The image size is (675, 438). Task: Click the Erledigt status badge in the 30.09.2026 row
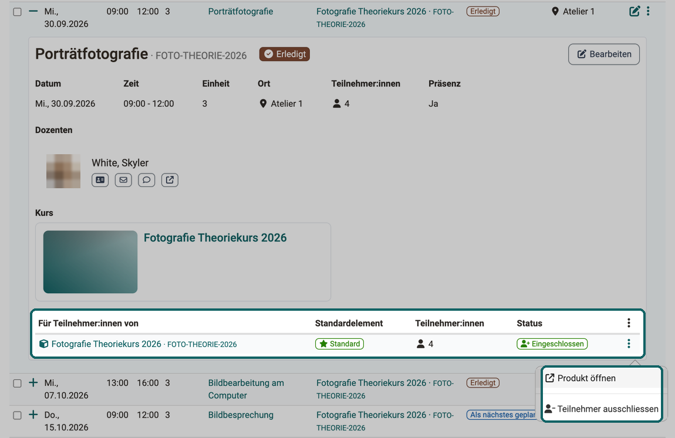[x=483, y=12]
